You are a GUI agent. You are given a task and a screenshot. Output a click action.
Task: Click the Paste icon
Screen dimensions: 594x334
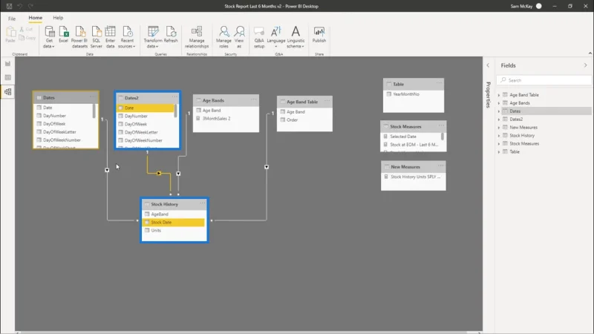[10, 34]
